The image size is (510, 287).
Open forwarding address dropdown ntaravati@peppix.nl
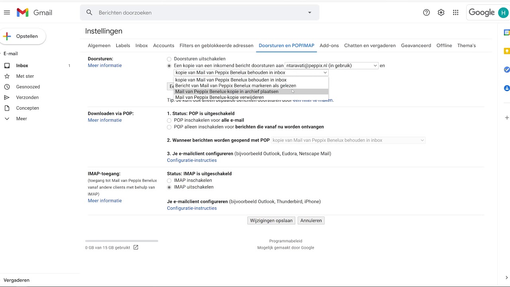[331, 66]
